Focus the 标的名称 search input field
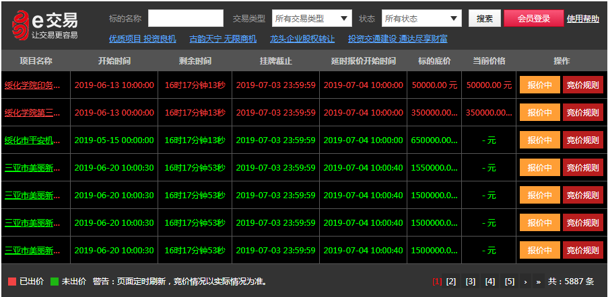Image resolution: width=608 pixels, height=297 pixels. click(186, 18)
